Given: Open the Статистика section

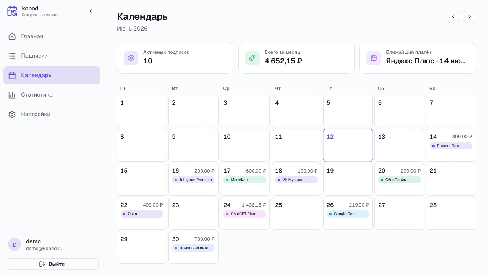Looking at the screenshot, I should tap(52, 95).
